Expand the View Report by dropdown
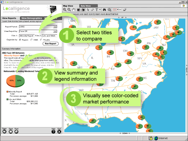188x141 pixels. 55,31
